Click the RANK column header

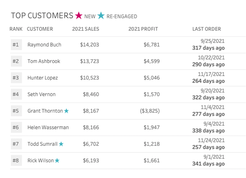point(16,29)
